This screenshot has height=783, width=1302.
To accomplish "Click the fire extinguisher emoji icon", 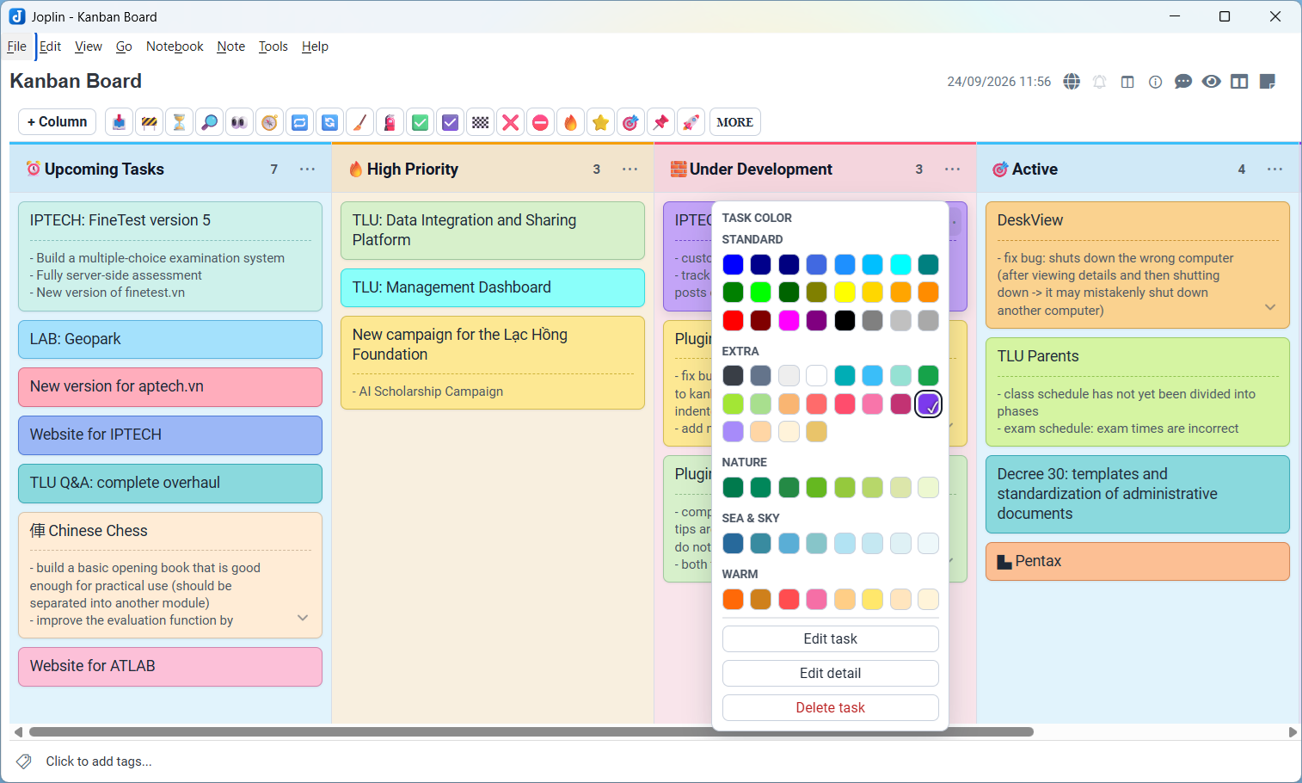I will coord(390,122).
